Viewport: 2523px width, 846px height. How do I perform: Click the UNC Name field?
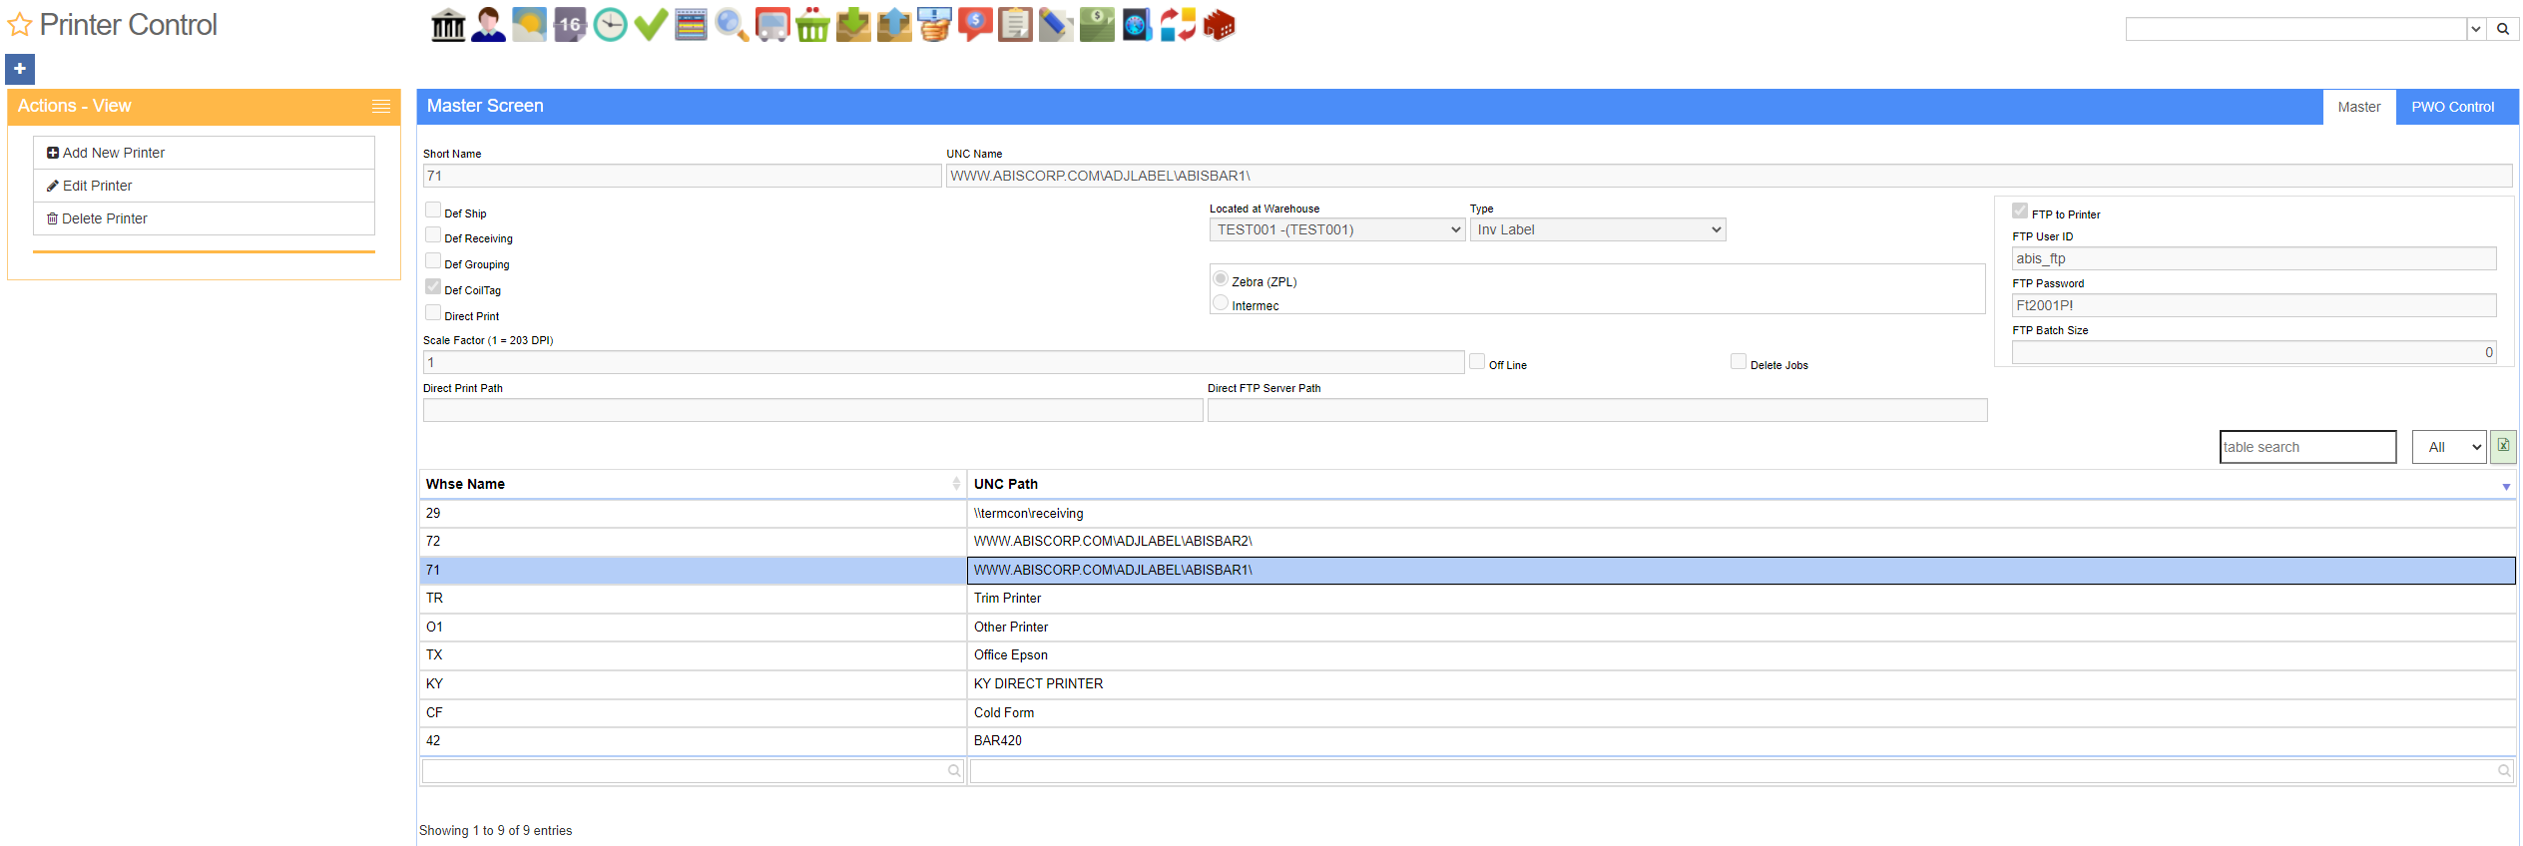coord(1729,176)
